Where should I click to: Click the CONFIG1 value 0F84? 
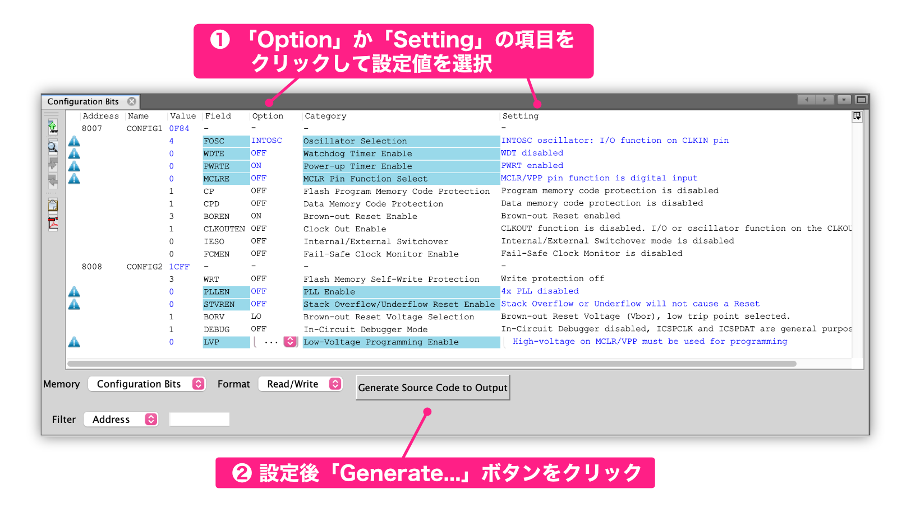[180, 128]
